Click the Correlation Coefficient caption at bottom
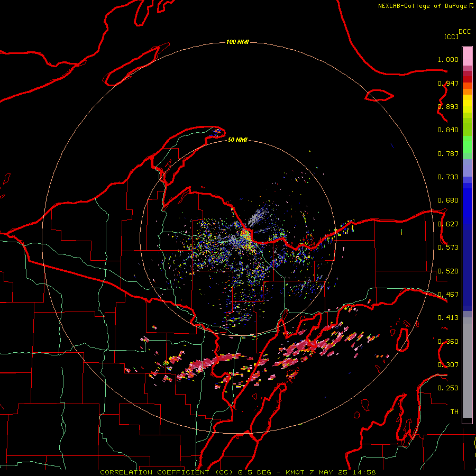Image resolution: width=476 pixels, height=476 pixels. (238, 472)
